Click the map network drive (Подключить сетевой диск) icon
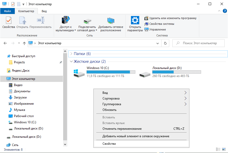The image size is (228, 153). point(87,21)
